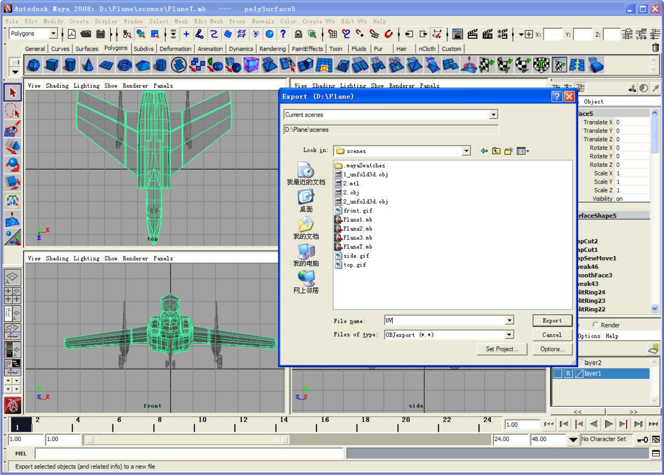Toggle the R display type box of layer1

568,373
